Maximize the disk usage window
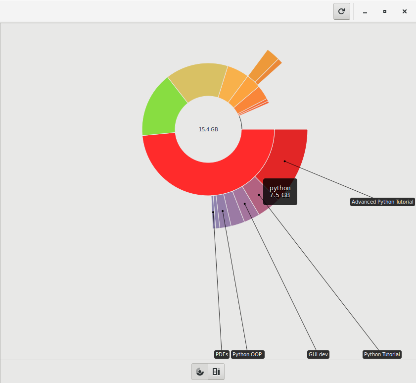The height and width of the screenshot is (383, 416). 385,11
